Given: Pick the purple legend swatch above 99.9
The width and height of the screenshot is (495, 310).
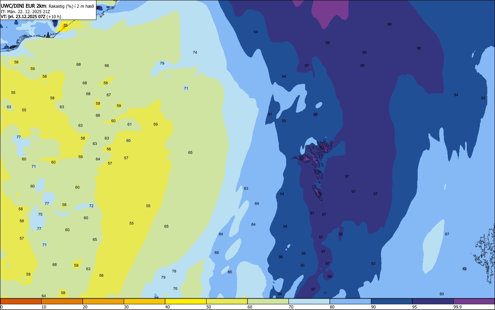Looking at the screenshot, I should click(474, 301).
